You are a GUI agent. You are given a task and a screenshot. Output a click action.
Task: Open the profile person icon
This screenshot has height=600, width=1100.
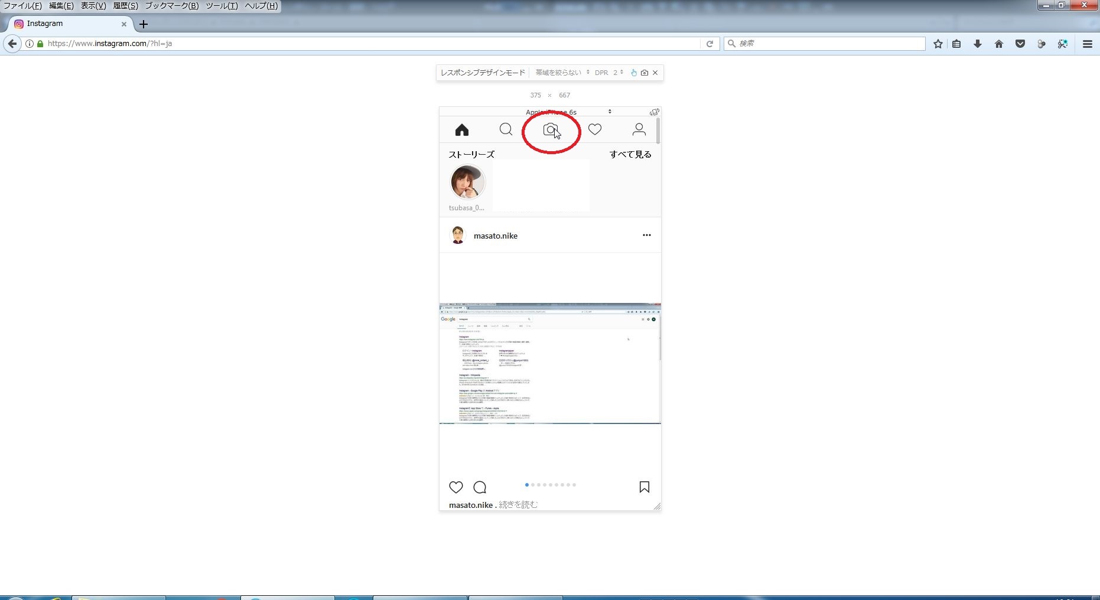coord(639,129)
